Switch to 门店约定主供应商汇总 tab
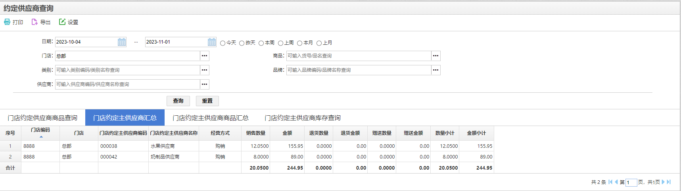Image resolution: width=681 pixels, height=191 pixels. tap(125, 118)
